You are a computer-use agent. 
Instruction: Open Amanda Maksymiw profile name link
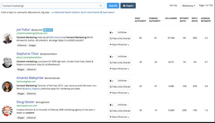point(30,78)
